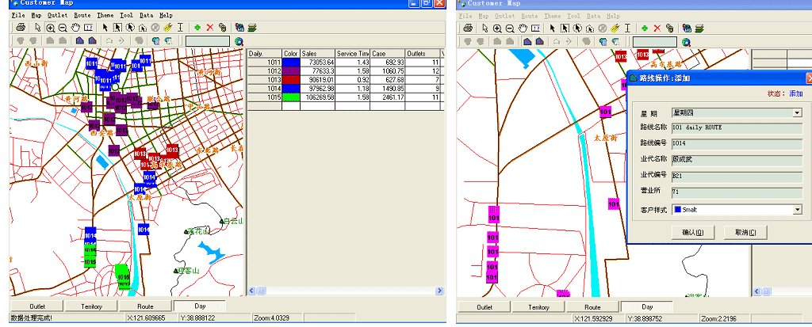Click the 路线编号 field containing 1014
Screen dimensions: 812x327
click(x=737, y=143)
